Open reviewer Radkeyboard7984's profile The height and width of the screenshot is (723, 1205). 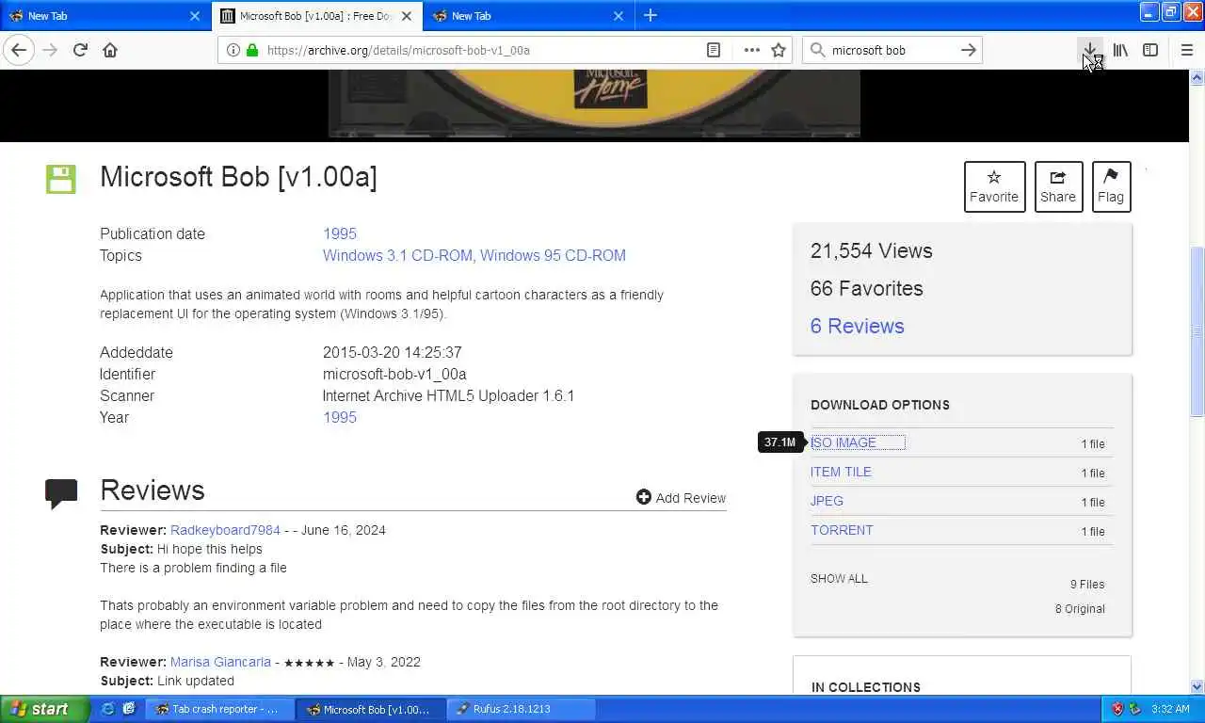tap(225, 530)
